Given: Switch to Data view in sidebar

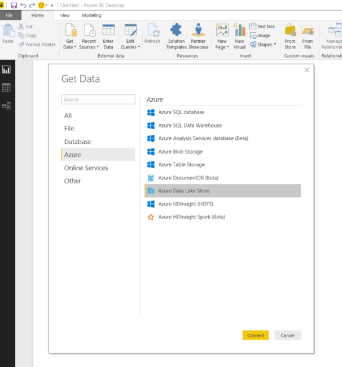Looking at the screenshot, I should [x=6, y=88].
